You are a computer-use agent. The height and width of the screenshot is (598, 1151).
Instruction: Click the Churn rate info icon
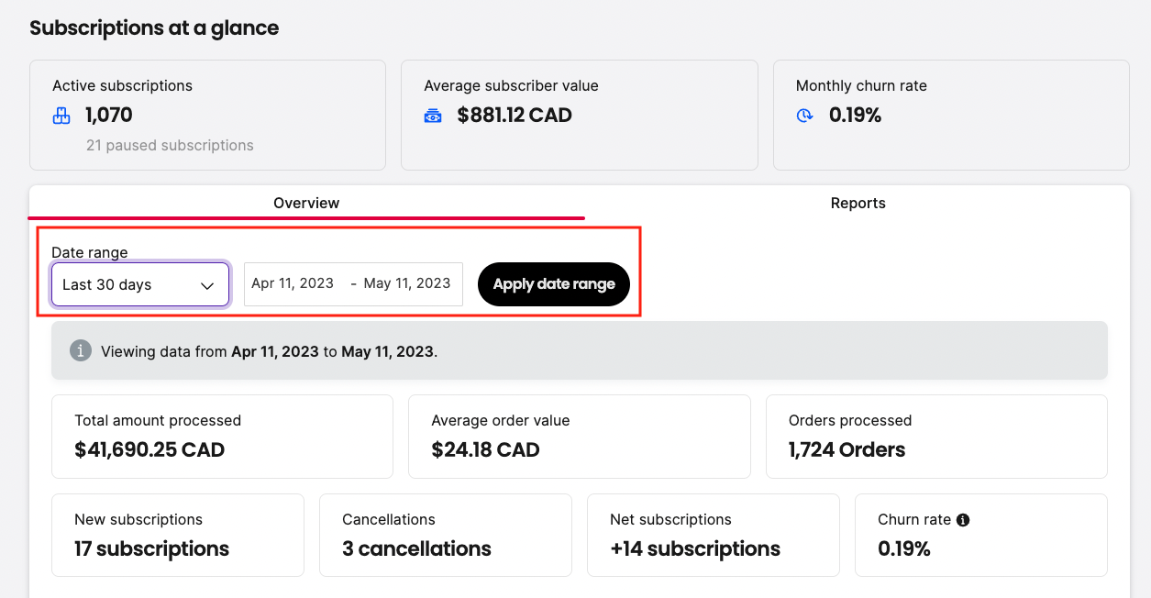click(963, 520)
